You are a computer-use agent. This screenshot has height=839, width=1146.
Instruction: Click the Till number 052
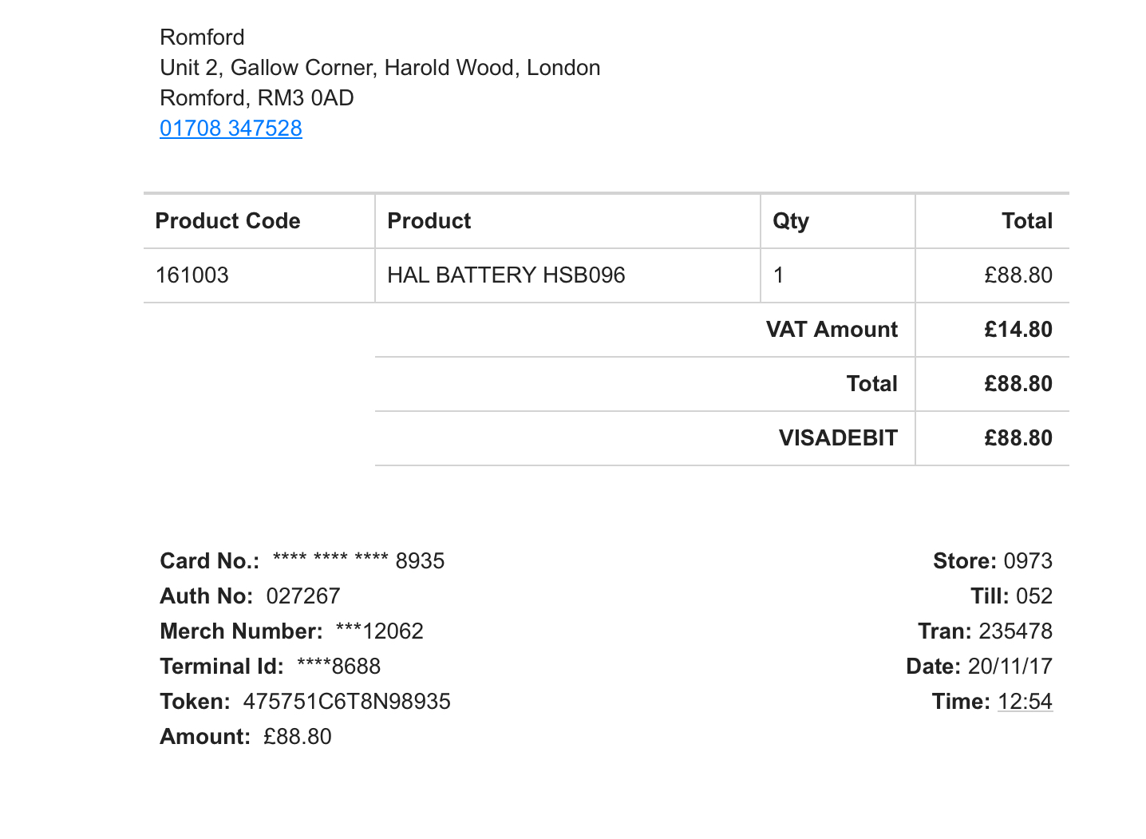pos(1034,596)
